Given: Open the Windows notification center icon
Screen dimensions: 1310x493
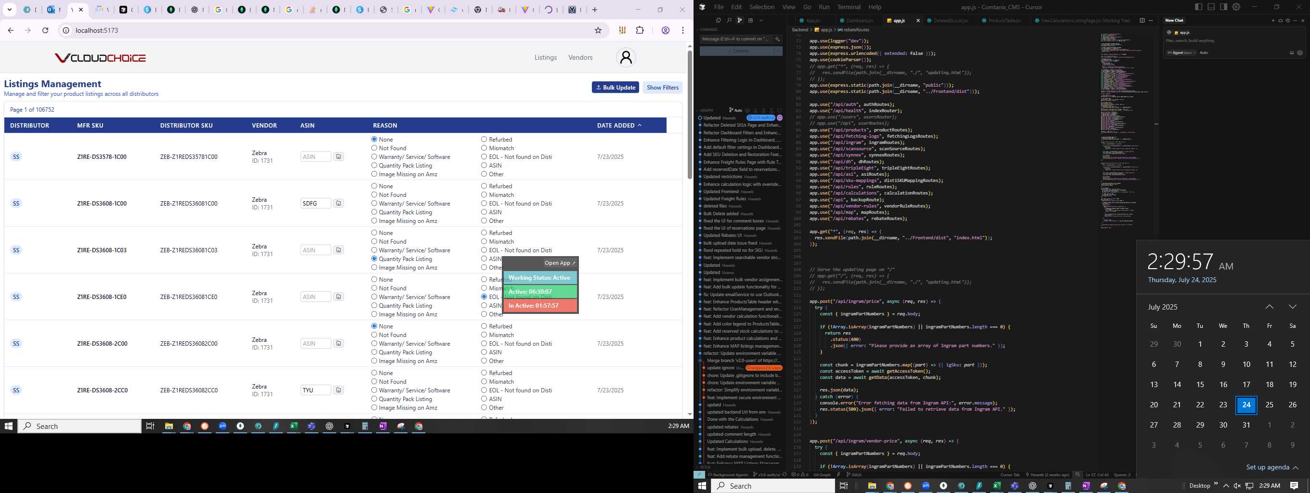Looking at the screenshot, I should [x=1294, y=486].
